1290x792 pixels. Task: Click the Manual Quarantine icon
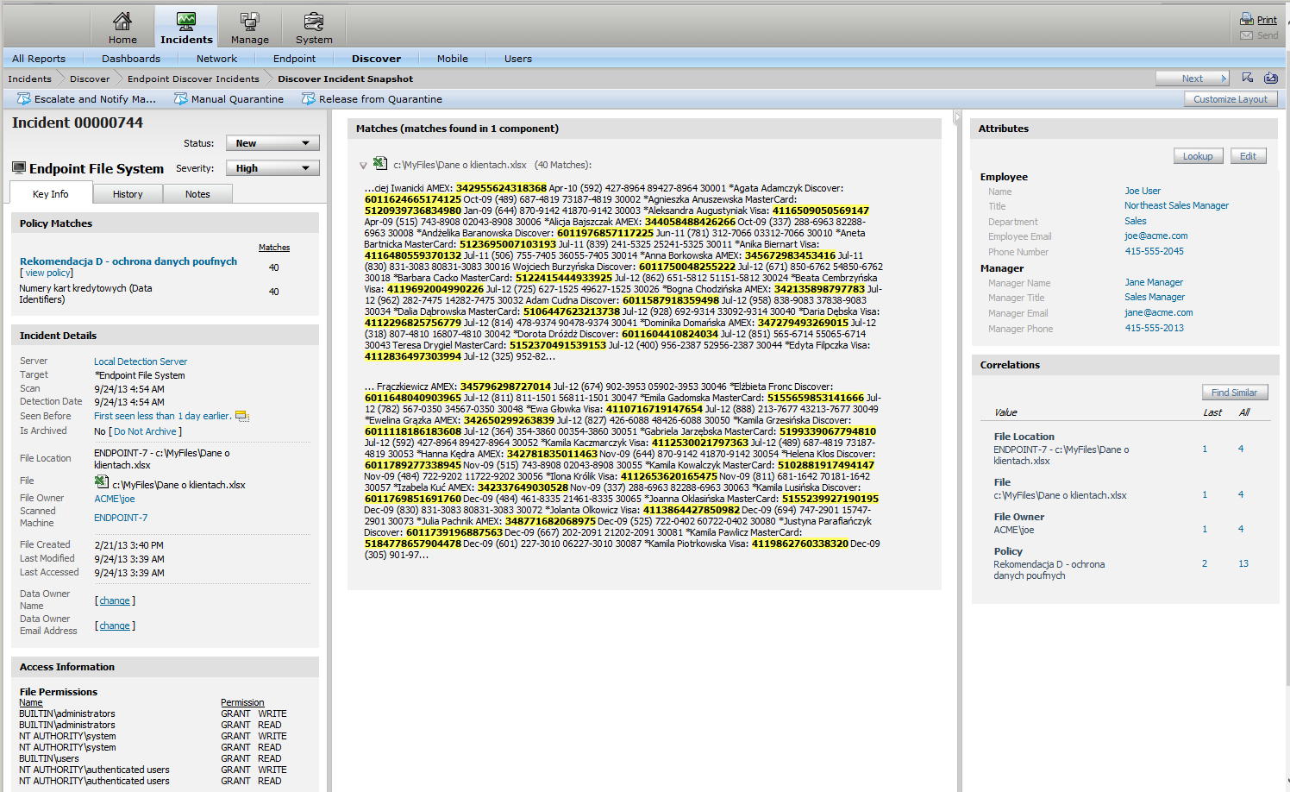click(x=181, y=99)
